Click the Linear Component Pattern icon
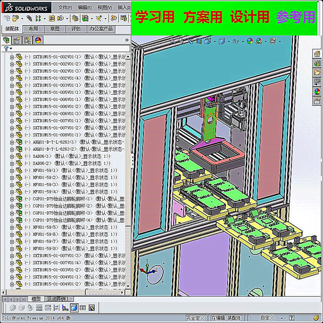323x323 pixels. tap(38, 19)
